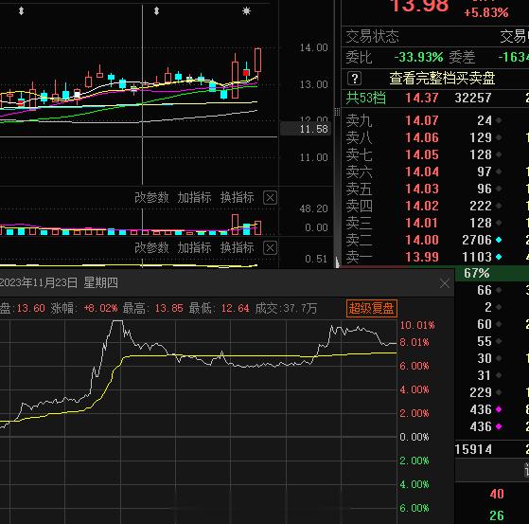Click the gray diamond beside the buy quantity 31
The height and width of the screenshot is (524, 529).
tap(499, 375)
